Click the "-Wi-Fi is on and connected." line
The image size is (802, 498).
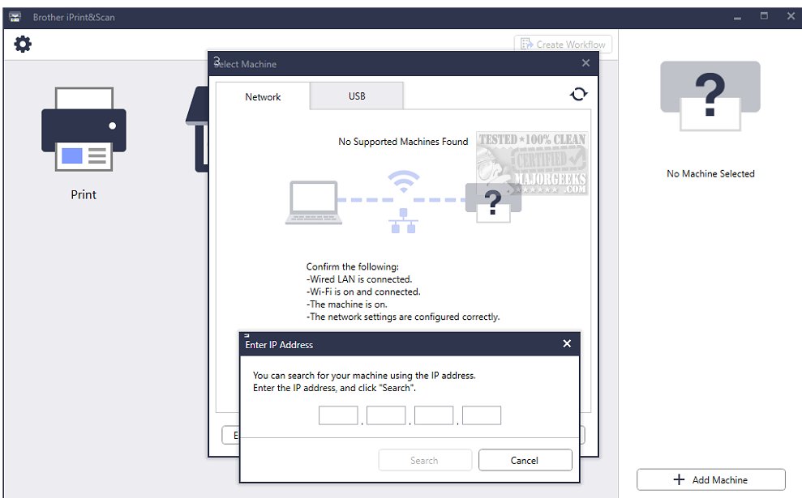click(363, 292)
